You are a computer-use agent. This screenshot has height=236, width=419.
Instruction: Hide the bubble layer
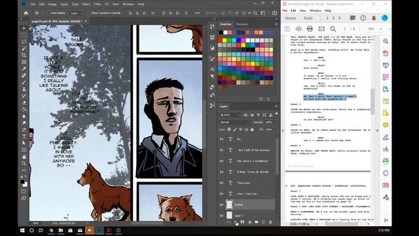(x=221, y=205)
